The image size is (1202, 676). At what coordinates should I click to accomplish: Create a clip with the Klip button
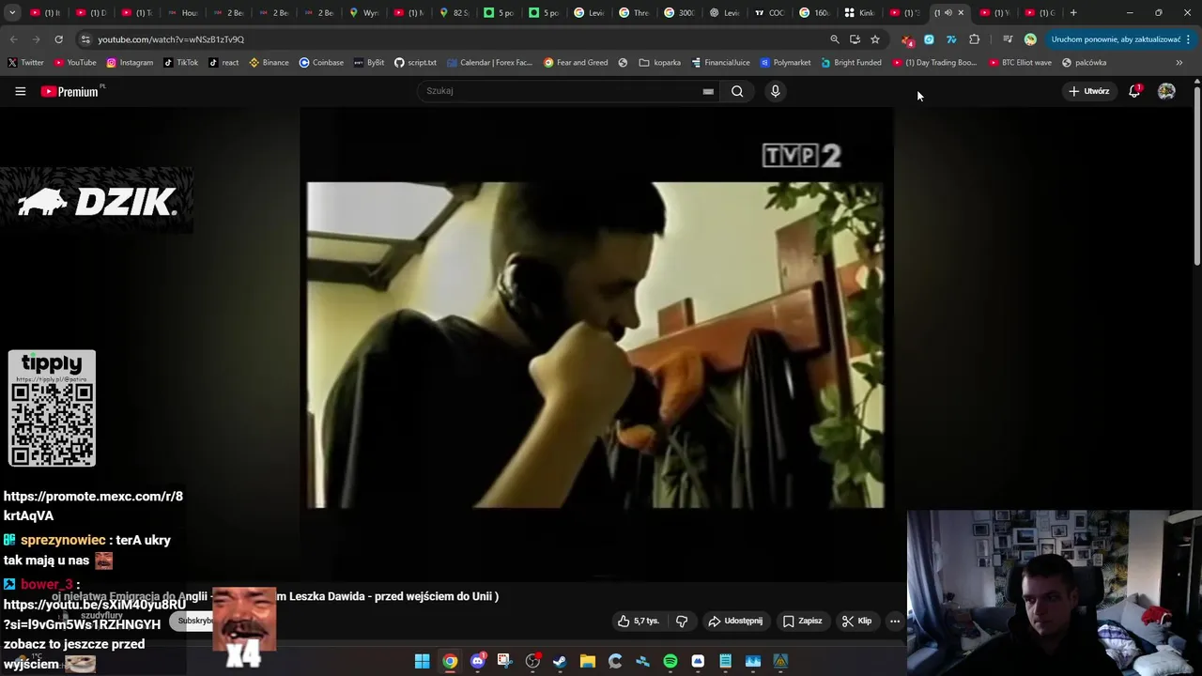tap(856, 621)
